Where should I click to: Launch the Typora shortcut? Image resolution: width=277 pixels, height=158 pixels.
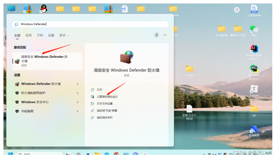click(254, 91)
